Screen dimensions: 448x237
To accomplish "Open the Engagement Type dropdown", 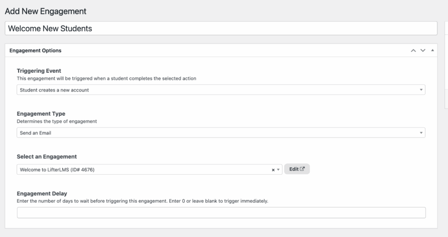I will 221,133.
